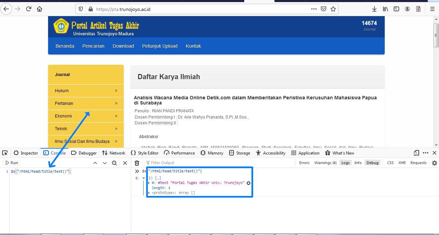439x235 pixels.
Task: Expand the Hukum journal submenu
Action: tap(86, 91)
